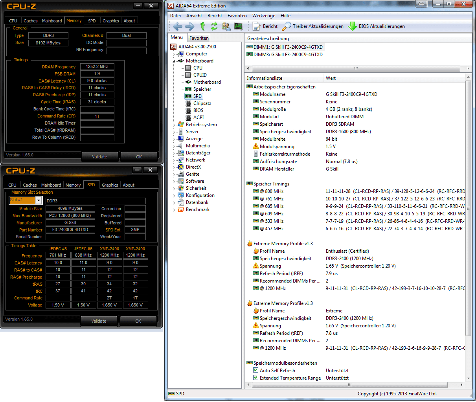The image size is (476, 402).
Task: Click the forward arrow in AIDA64 toolbar
Action: [x=189, y=26]
